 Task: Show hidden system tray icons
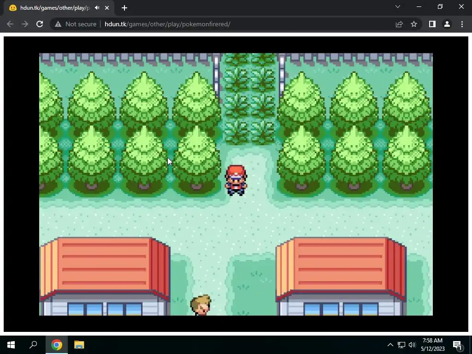click(x=390, y=345)
